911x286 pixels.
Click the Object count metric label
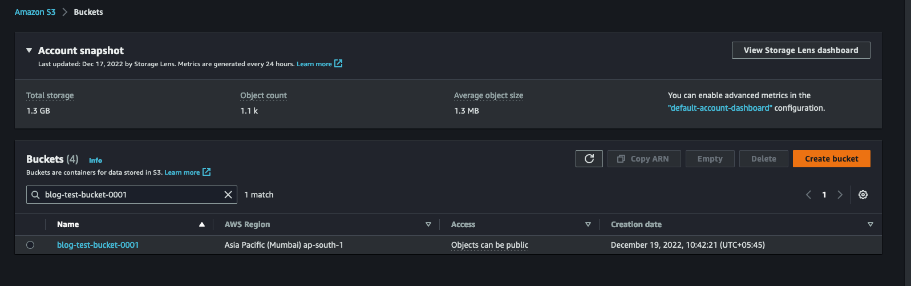tap(264, 95)
